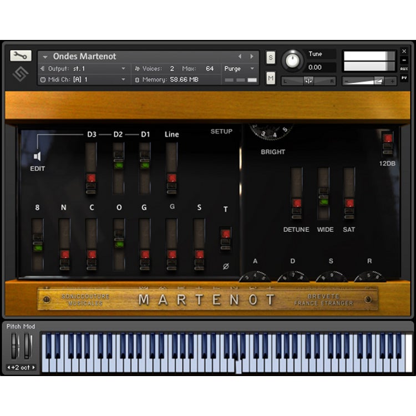Toggle the D3 speaker switch
The width and height of the screenshot is (416, 416).
(91, 169)
